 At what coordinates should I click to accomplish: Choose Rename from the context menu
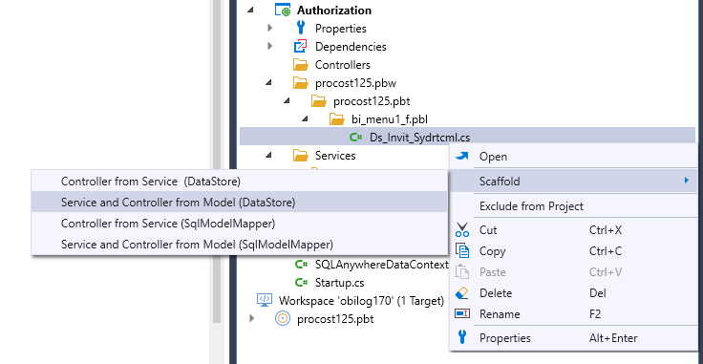(x=574, y=314)
